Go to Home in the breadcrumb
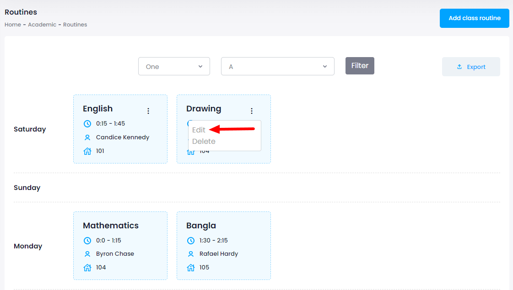The image size is (513, 290). point(13,25)
